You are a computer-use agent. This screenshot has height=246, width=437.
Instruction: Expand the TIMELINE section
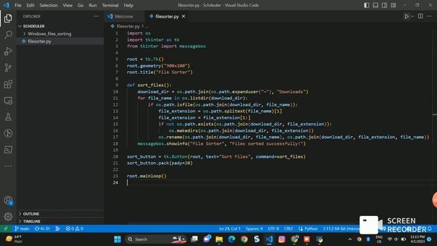pyautogui.click(x=60, y=221)
